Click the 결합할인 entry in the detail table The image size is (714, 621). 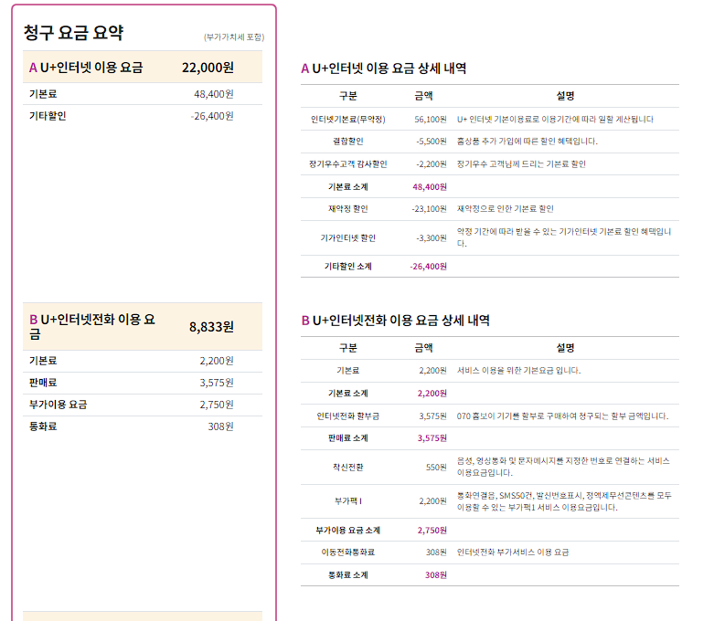[x=489, y=142]
